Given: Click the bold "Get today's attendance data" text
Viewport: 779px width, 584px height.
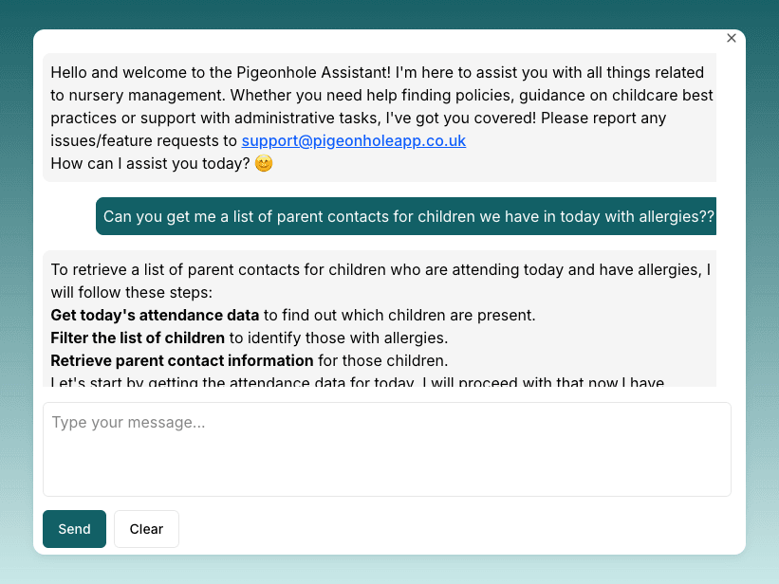Looking at the screenshot, I should [x=155, y=315].
